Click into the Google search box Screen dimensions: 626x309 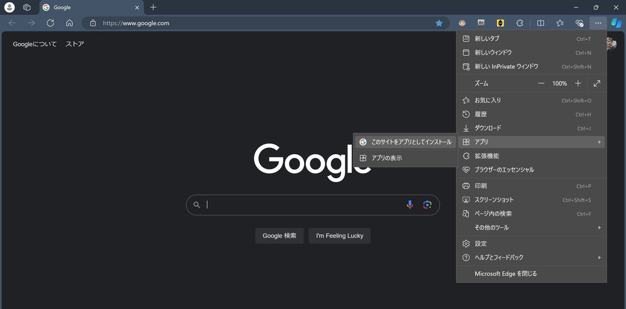[313, 205]
